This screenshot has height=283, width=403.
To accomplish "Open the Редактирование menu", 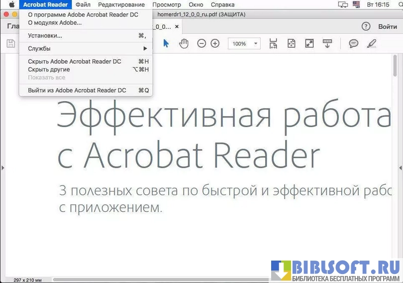I will (121, 4).
